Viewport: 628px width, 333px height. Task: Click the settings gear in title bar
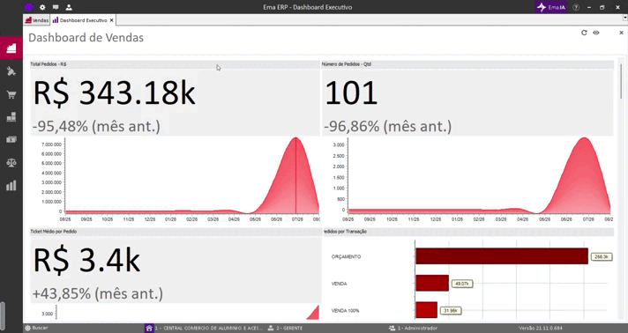point(42,7)
